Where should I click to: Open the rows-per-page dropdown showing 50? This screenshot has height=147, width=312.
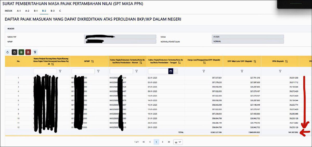point(178,142)
